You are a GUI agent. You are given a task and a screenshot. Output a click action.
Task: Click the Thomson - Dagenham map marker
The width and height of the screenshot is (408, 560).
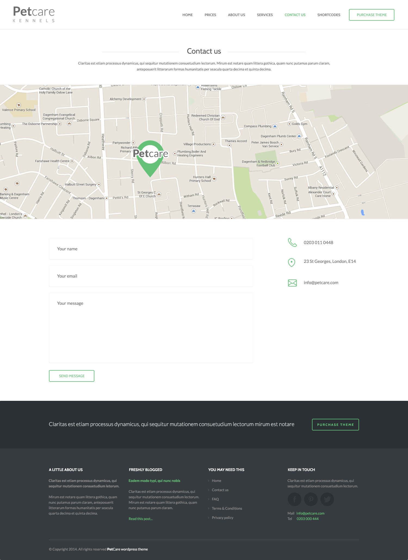tap(107, 198)
